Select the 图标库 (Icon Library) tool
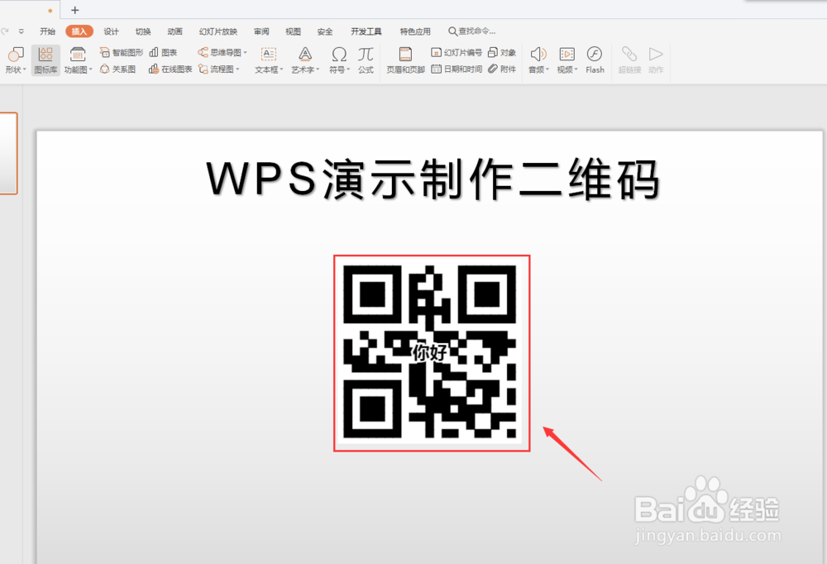This screenshot has width=827, height=564. [x=45, y=60]
